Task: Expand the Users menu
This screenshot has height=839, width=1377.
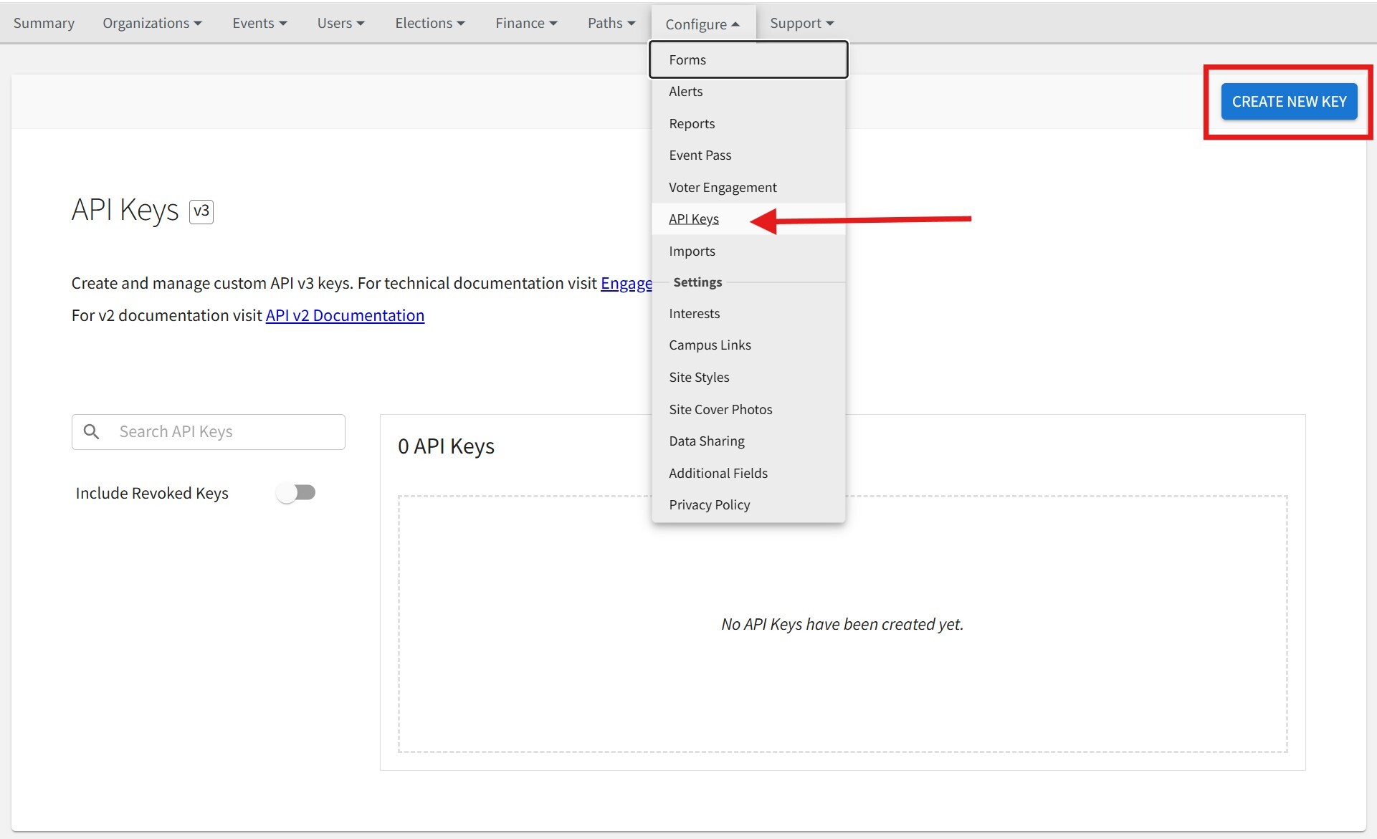Action: pyautogui.click(x=340, y=23)
